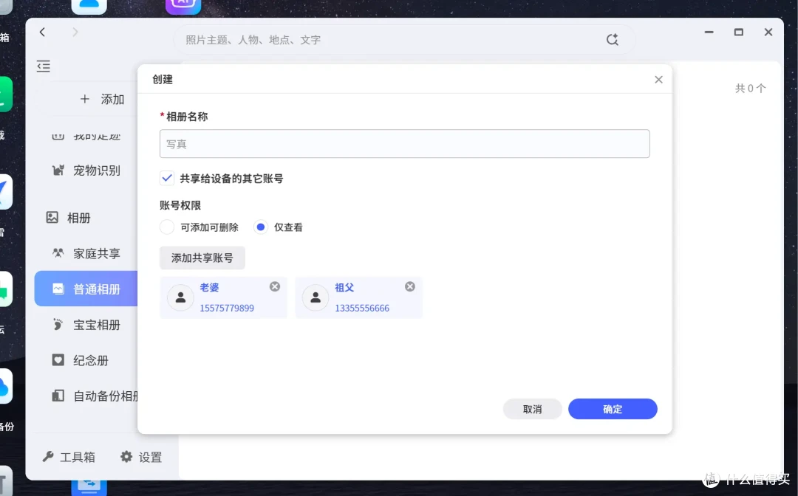The image size is (798, 496).
Task: Select the 仅查看 radio button
Action: [x=261, y=227]
